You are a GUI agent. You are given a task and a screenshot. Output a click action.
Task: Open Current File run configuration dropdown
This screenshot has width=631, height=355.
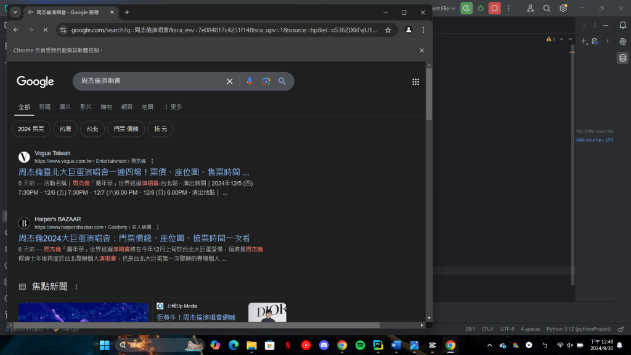tap(444, 8)
